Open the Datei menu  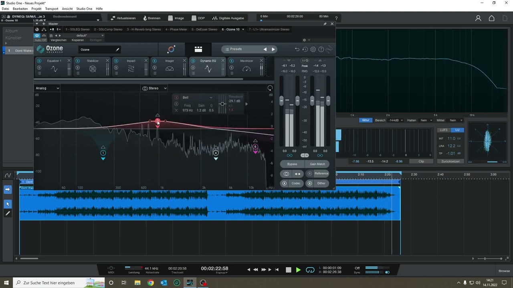5,9
